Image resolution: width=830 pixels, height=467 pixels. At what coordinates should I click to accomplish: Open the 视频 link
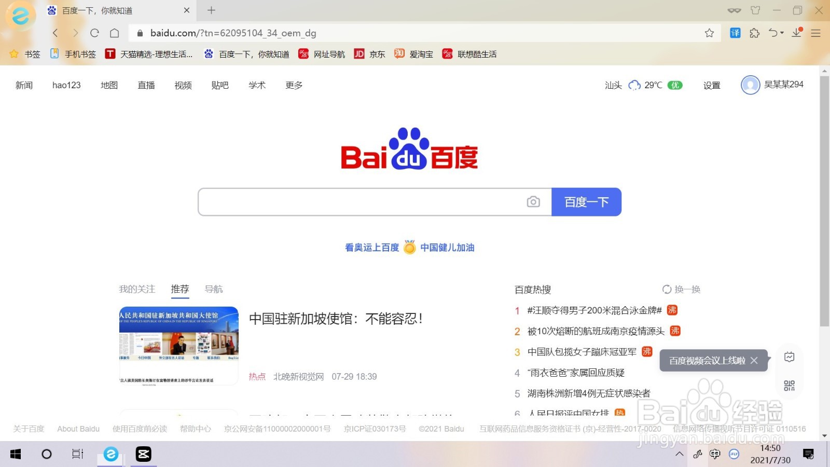tap(183, 85)
